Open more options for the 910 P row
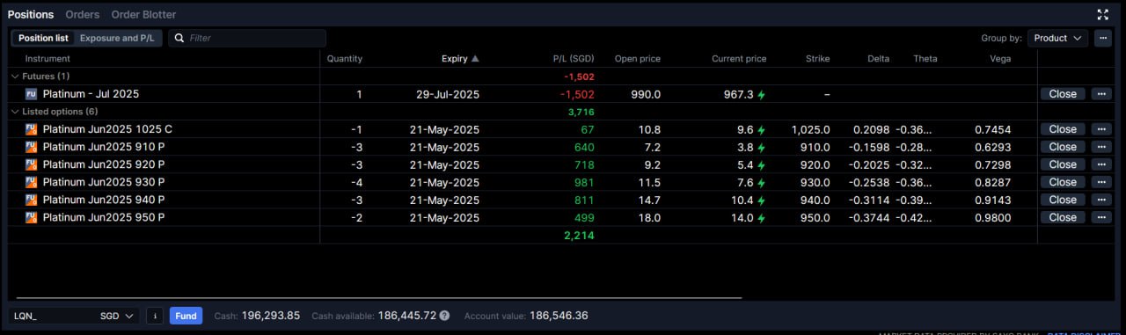The height and width of the screenshot is (335, 1126). [x=1101, y=147]
